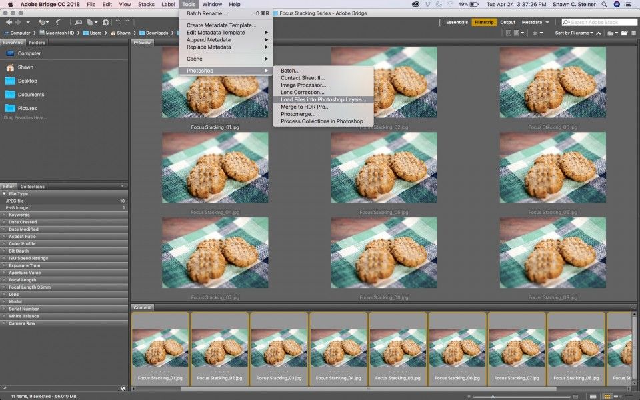
Task: Choose Load Files into Photoshop Layers
Action: 323,99
